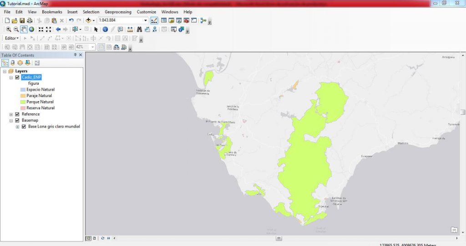
Task: Open the Editor dropdown menu
Action: click(x=12, y=38)
